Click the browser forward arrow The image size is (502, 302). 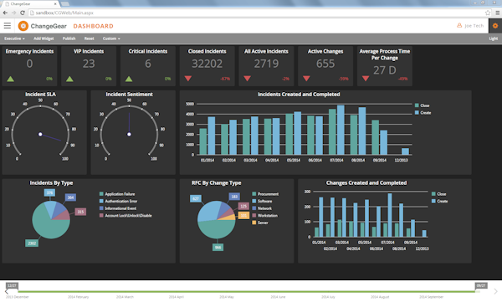coord(13,13)
